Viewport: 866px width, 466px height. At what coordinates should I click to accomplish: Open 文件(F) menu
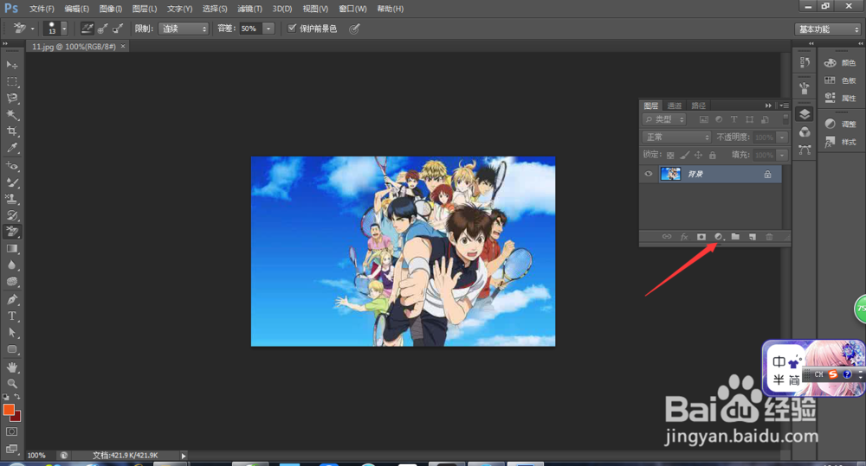click(x=42, y=9)
